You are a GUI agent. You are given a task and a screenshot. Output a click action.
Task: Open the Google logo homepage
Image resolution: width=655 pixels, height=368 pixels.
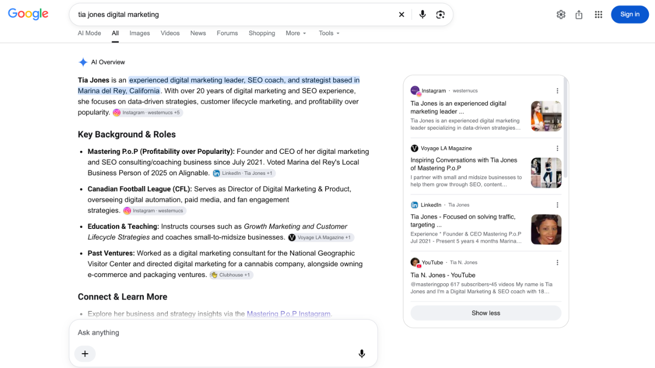point(28,14)
